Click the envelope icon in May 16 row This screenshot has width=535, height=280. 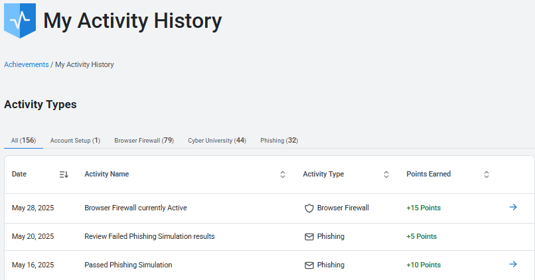(309, 265)
